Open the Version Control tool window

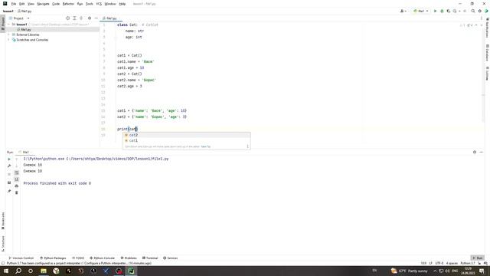click(x=21, y=258)
